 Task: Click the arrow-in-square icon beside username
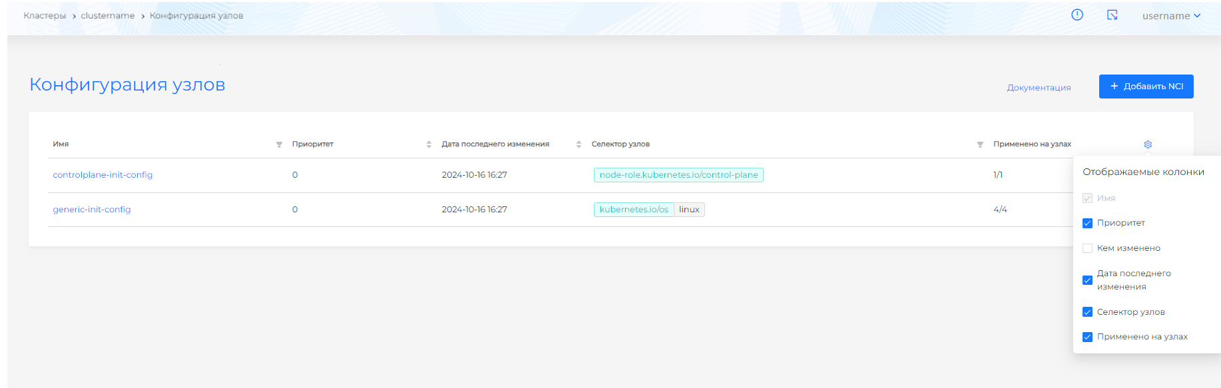1112,15
